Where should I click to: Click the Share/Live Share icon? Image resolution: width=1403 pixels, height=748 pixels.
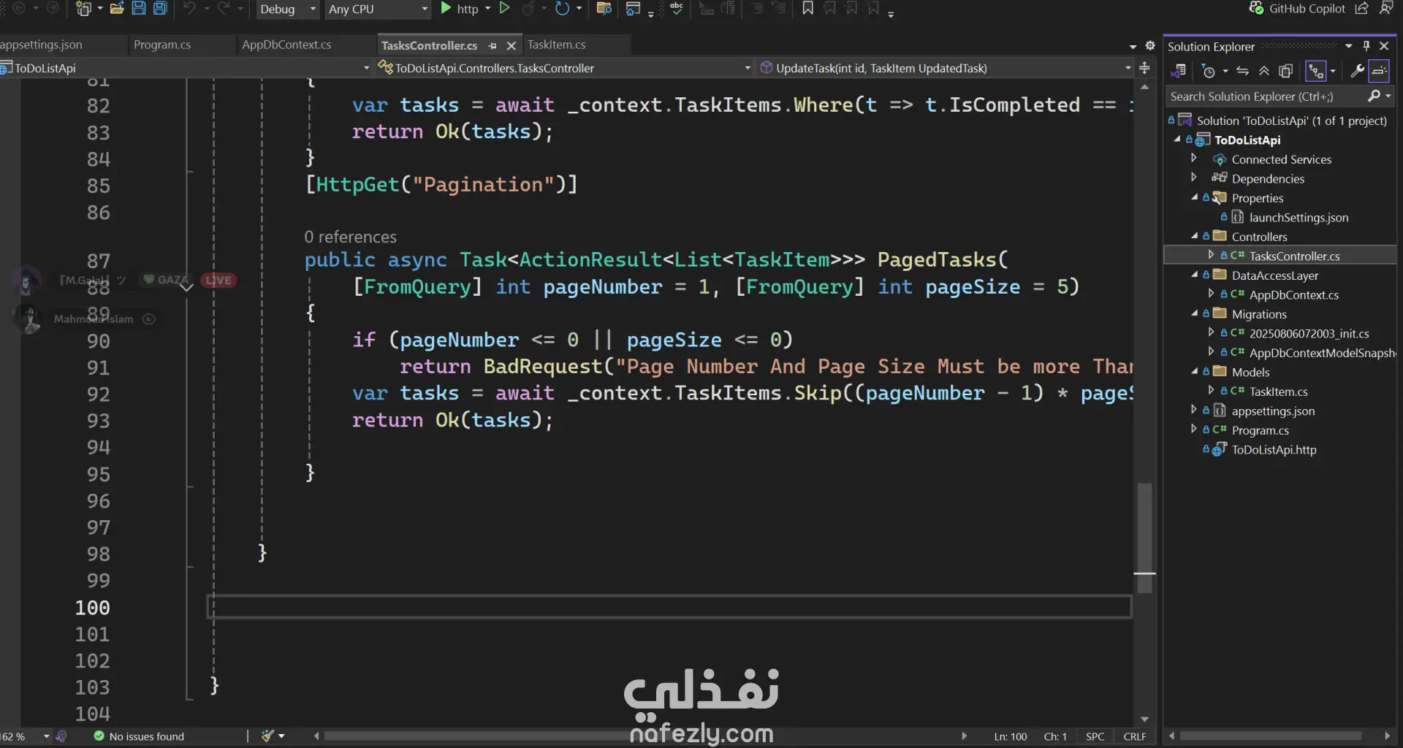click(x=1361, y=9)
